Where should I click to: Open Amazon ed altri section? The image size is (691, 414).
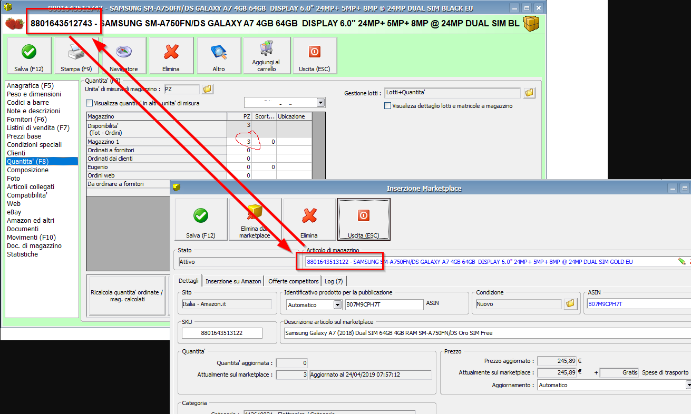pyautogui.click(x=31, y=220)
